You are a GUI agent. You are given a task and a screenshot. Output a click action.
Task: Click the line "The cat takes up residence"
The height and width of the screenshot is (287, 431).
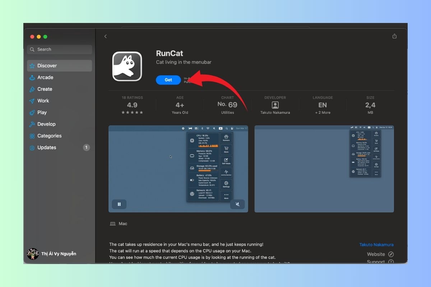pos(186,244)
